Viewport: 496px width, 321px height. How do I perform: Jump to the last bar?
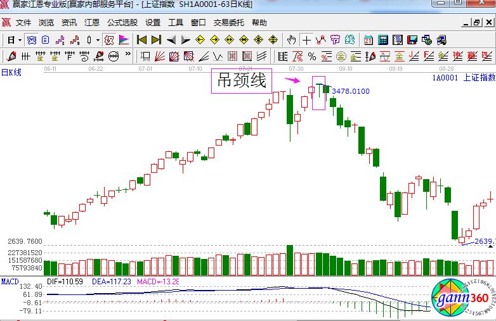[x=156, y=40]
